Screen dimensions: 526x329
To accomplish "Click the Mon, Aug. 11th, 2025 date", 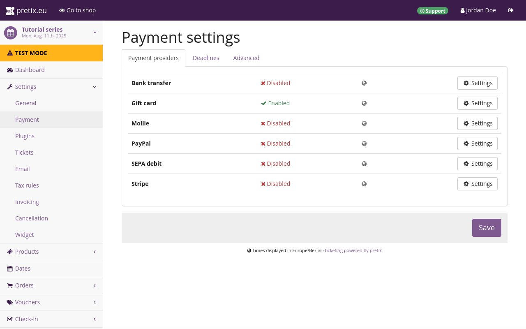I will [44, 36].
